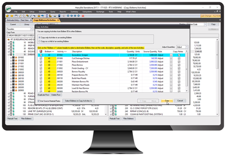
Task: Click the red X delete icon in toolbar
Action: pyautogui.click(x=83, y=16)
